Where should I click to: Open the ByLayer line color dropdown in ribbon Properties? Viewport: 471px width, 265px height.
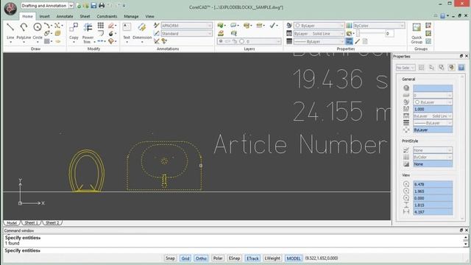click(319, 26)
